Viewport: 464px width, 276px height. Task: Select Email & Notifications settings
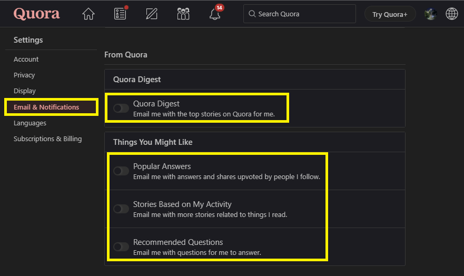coord(46,107)
